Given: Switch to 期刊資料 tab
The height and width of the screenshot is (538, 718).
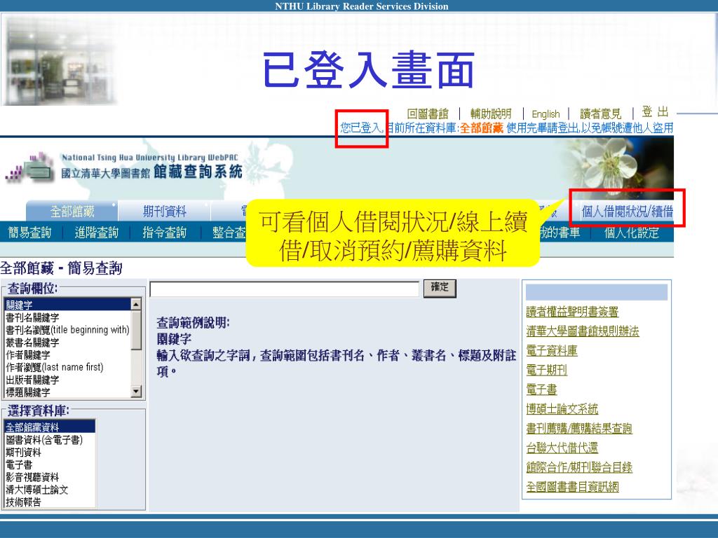Looking at the screenshot, I should 164,212.
